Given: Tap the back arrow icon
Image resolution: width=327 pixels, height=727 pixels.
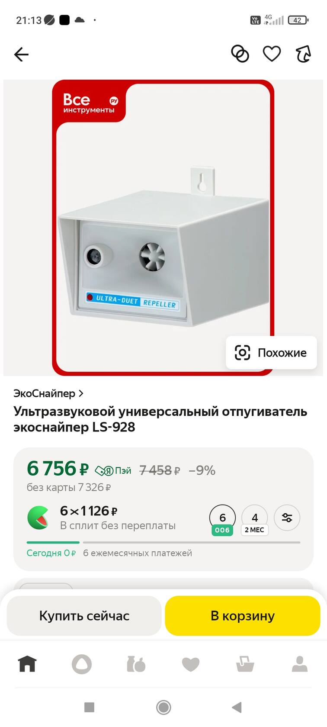Looking at the screenshot, I should [x=21, y=55].
